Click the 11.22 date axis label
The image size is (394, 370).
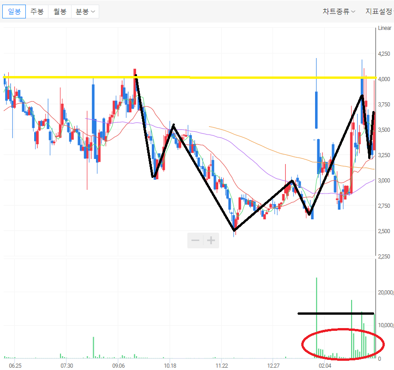point(221,366)
